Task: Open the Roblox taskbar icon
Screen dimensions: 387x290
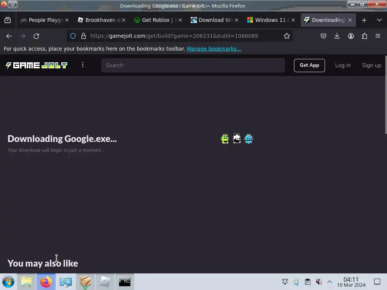Action: [105, 282]
